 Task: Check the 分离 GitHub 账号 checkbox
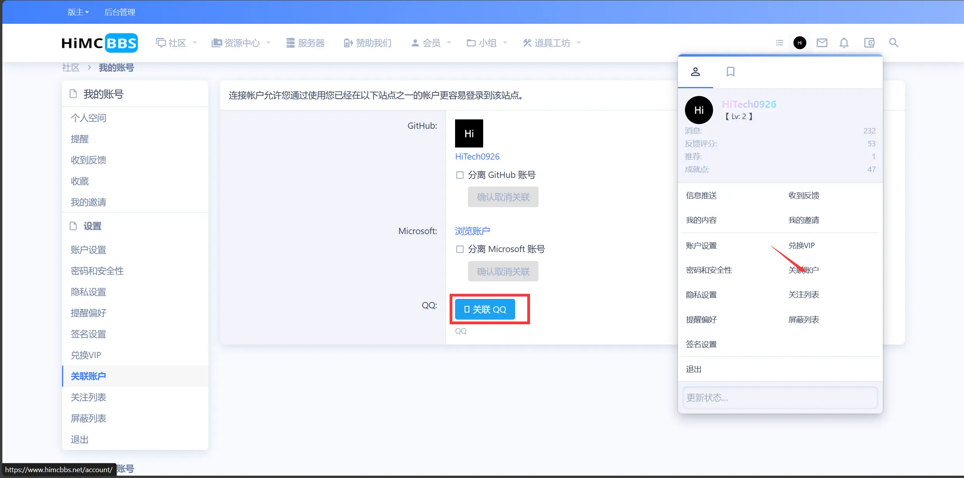click(x=459, y=175)
